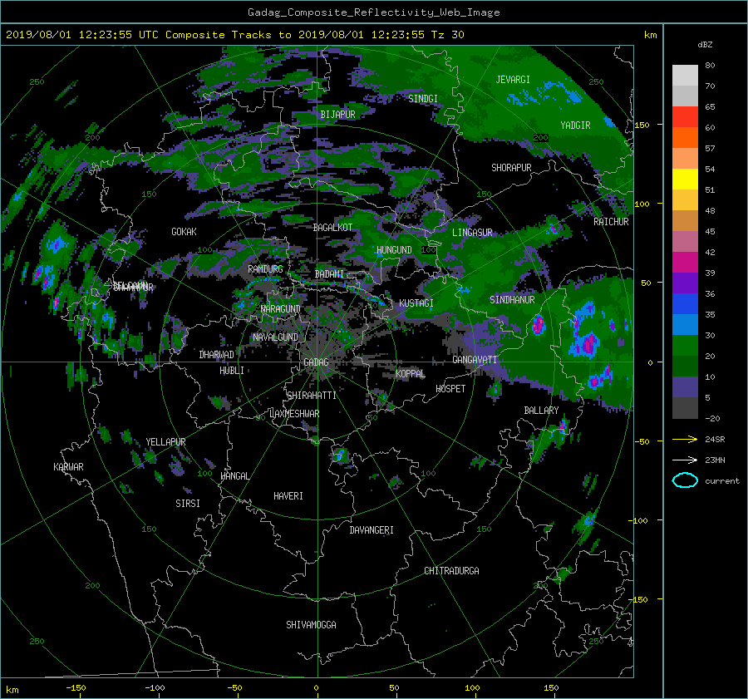
Task: Click the RAICHUR city label
Action: [x=611, y=222]
